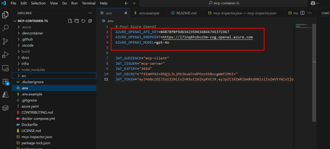Click the editor vertical scrollbar
The image size is (330, 149).
[x=314, y=72]
